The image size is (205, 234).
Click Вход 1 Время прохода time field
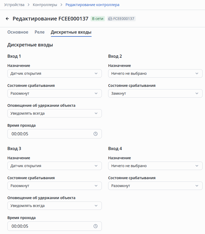[x=50, y=134]
